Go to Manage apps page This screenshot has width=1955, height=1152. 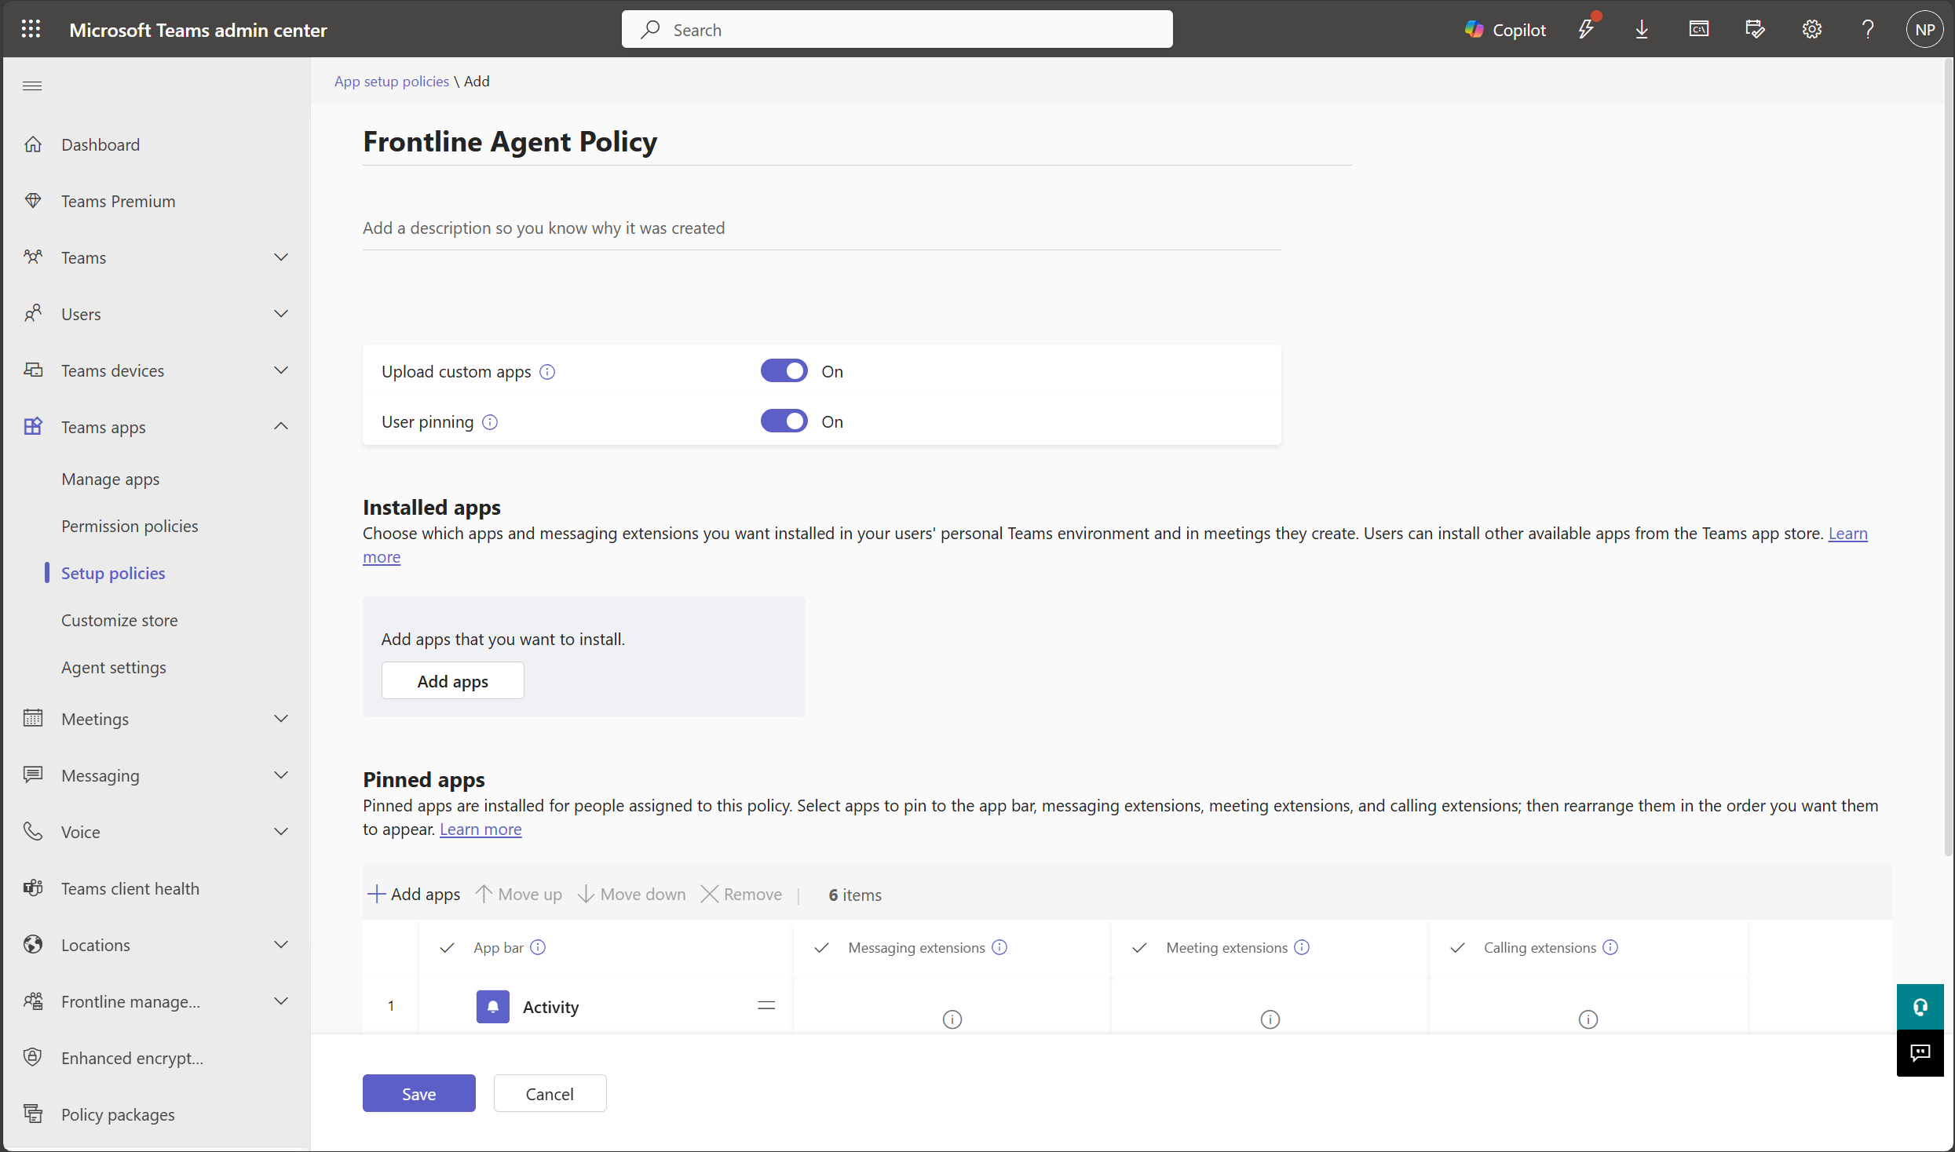[110, 479]
